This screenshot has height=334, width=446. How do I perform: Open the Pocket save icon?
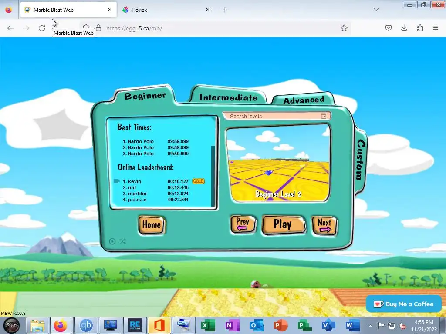[x=389, y=28]
